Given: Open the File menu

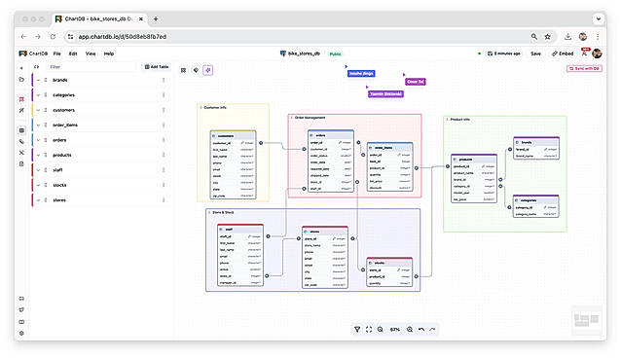Looking at the screenshot, I should [57, 54].
